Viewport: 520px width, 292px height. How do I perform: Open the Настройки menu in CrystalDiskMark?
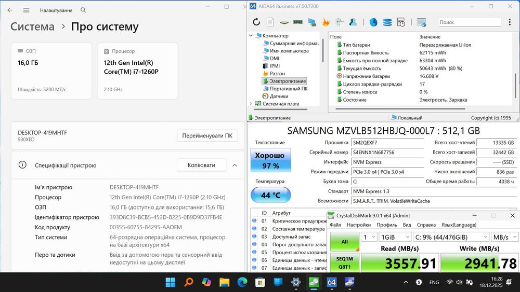point(359,225)
